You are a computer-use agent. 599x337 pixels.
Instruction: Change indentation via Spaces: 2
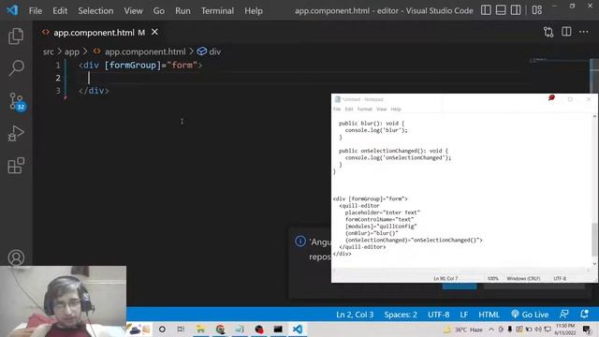click(401, 315)
